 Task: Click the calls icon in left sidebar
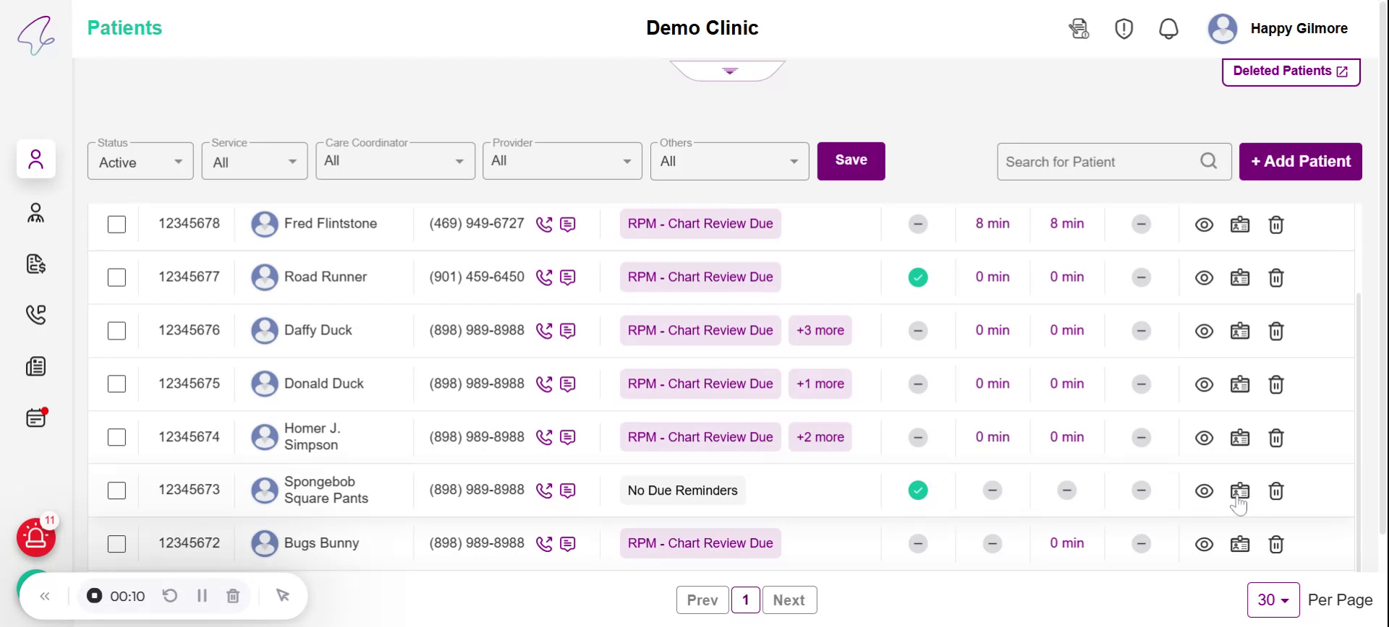tap(35, 315)
